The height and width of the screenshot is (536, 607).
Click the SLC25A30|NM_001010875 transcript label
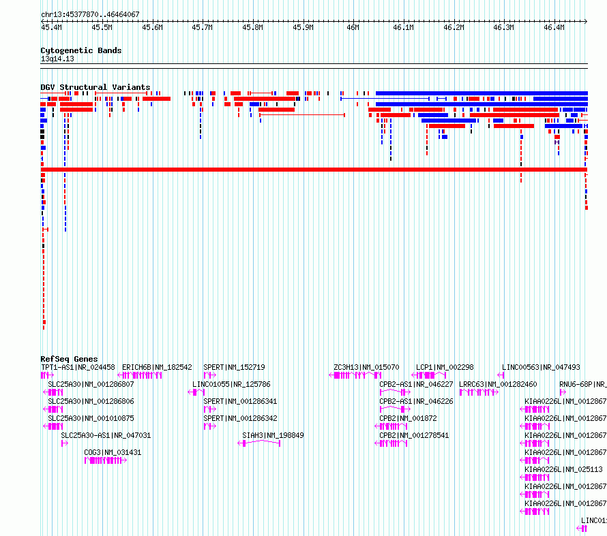91,418
